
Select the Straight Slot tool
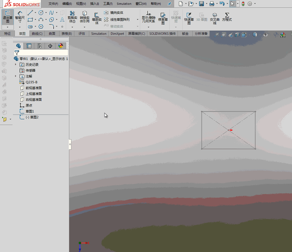pyautogui.click(x=30, y=27)
